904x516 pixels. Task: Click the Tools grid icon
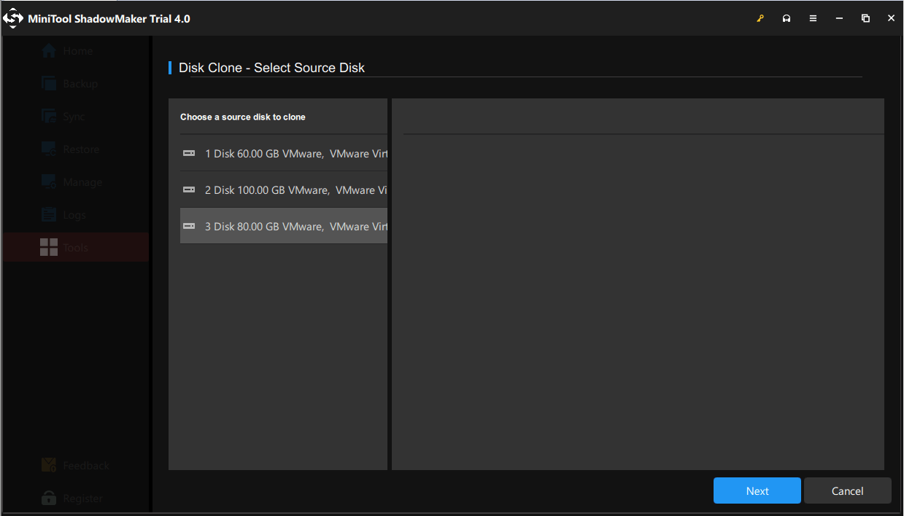point(50,247)
